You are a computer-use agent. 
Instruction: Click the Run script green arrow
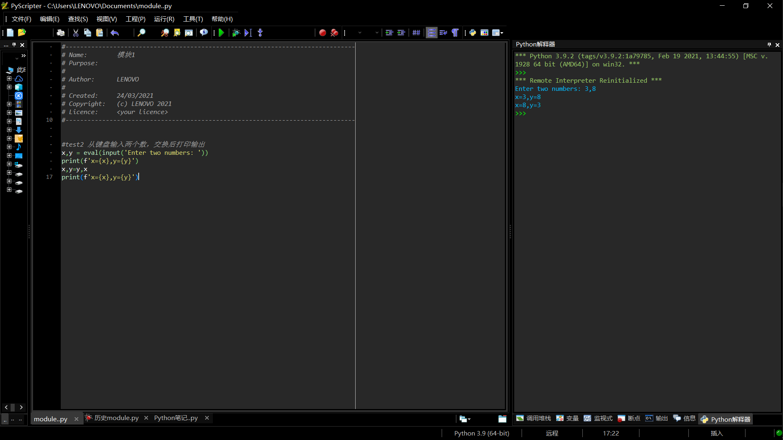pos(221,33)
